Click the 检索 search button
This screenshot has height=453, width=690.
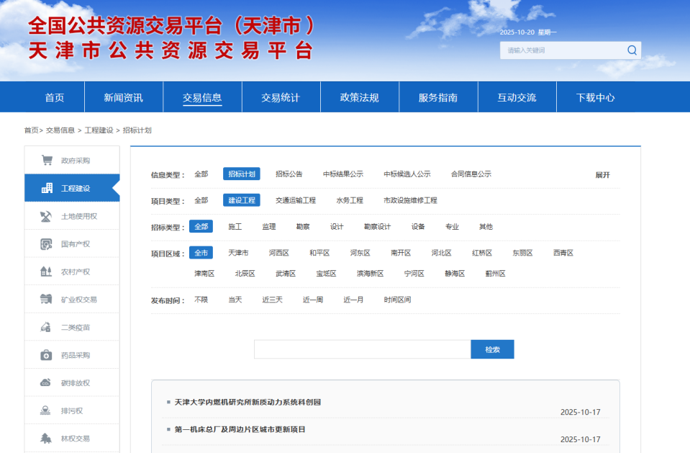coord(492,349)
